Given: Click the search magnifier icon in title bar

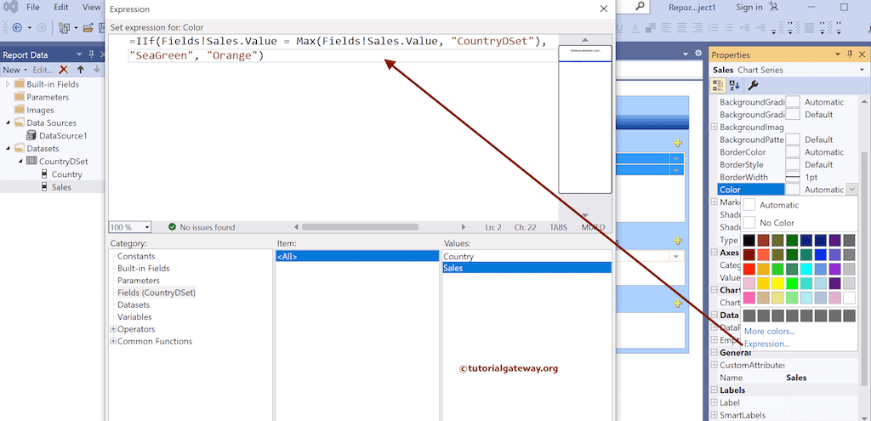Looking at the screenshot, I should click(x=640, y=7).
